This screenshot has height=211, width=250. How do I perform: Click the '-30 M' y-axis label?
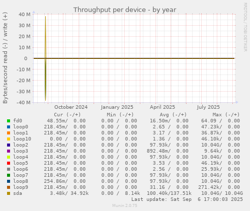pos(24,92)
